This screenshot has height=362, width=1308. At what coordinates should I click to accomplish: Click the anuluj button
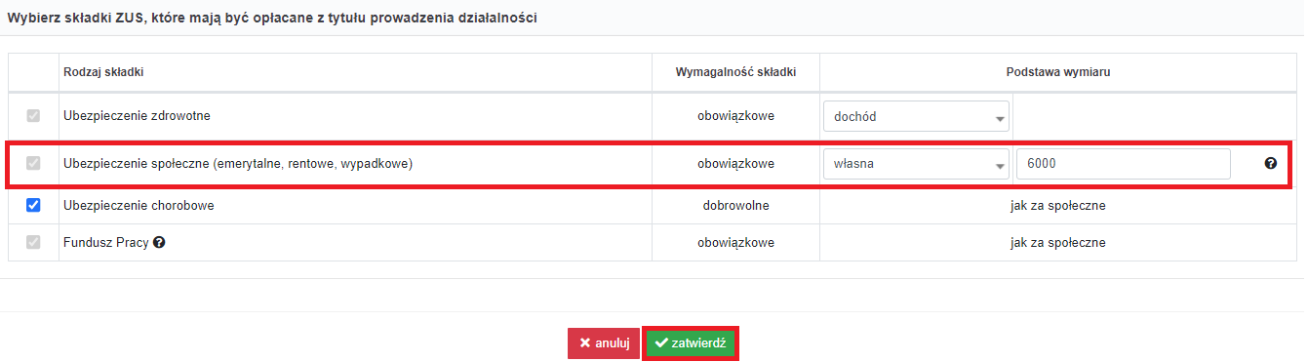point(604,343)
